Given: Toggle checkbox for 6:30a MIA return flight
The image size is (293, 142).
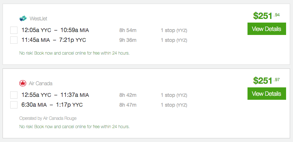Looking at the screenshot, I should coord(14,105).
